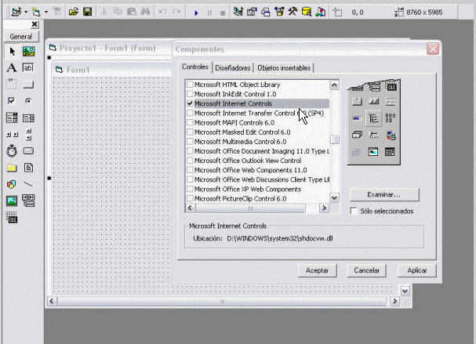Start the project with the blue play icon
Screen dimensions: 476x344
click(196, 13)
